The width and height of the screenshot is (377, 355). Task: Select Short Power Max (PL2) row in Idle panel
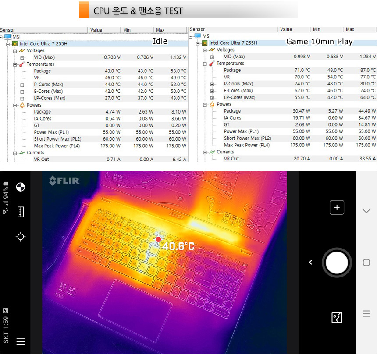click(x=57, y=139)
